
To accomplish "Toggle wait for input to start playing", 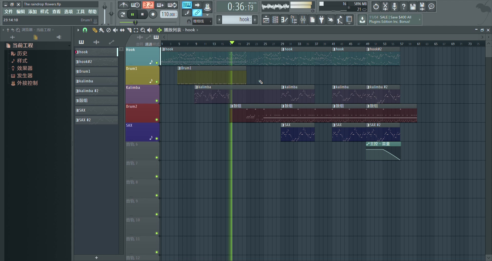I will [x=135, y=5].
